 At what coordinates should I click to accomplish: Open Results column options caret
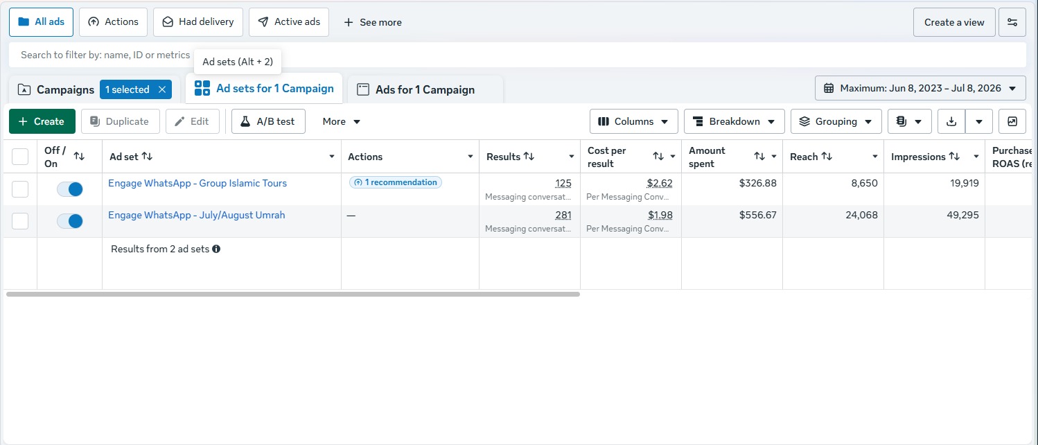point(572,157)
